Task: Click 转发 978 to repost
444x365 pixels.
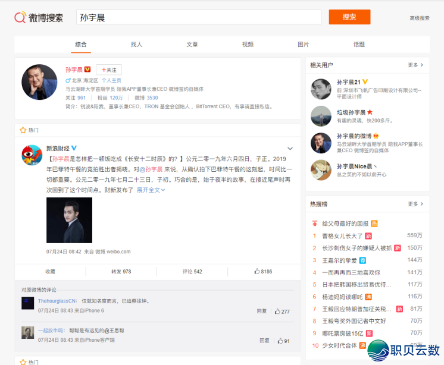Action: pyautogui.click(x=121, y=272)
